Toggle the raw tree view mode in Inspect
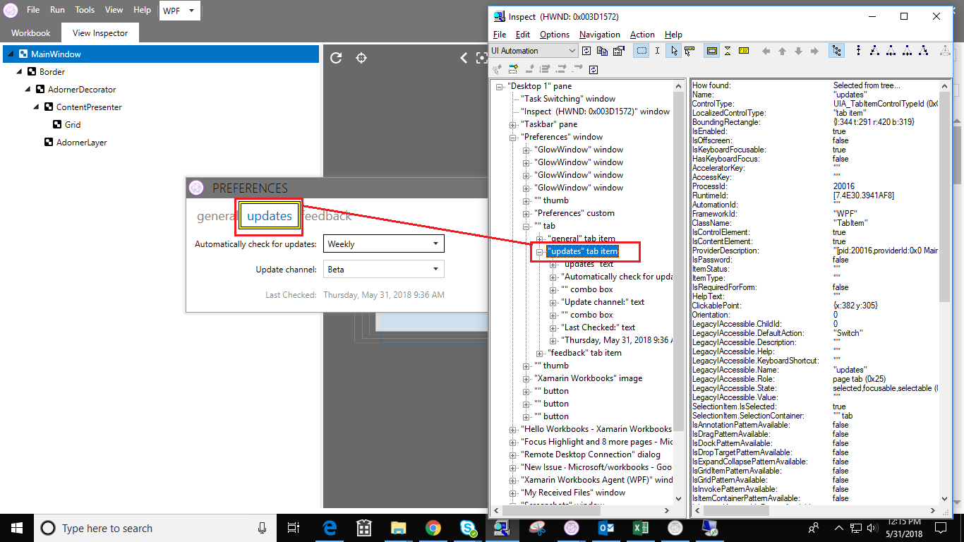The width and height of the screenshot is (964, 542). coord(836,50)
